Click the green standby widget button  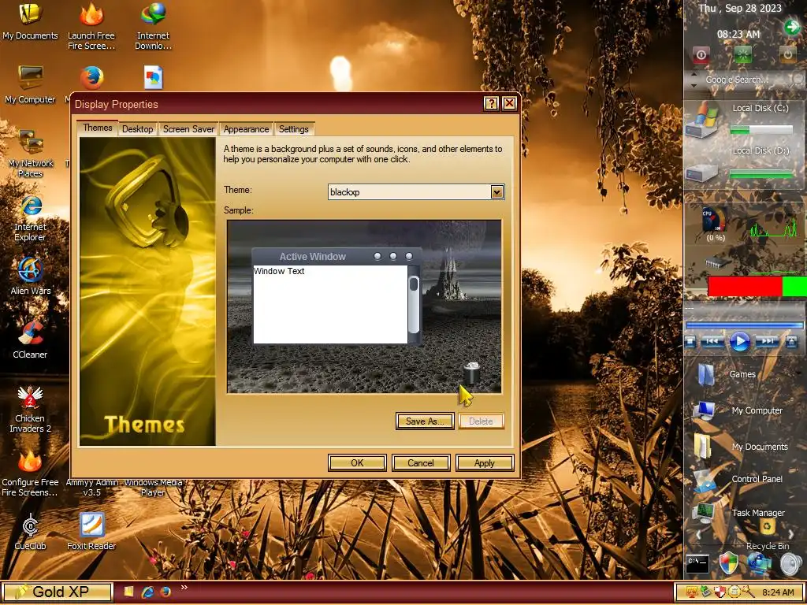pos(743,54)
